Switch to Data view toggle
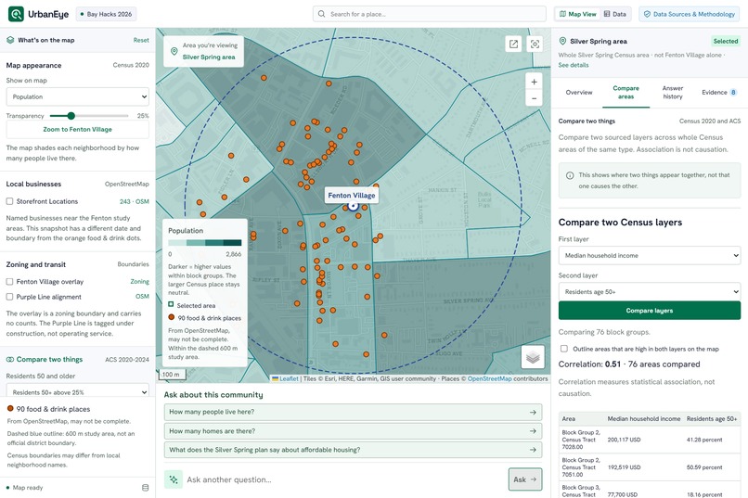 (x=615, y=14)
